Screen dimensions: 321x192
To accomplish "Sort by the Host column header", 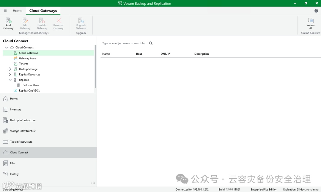I will 139,53.
